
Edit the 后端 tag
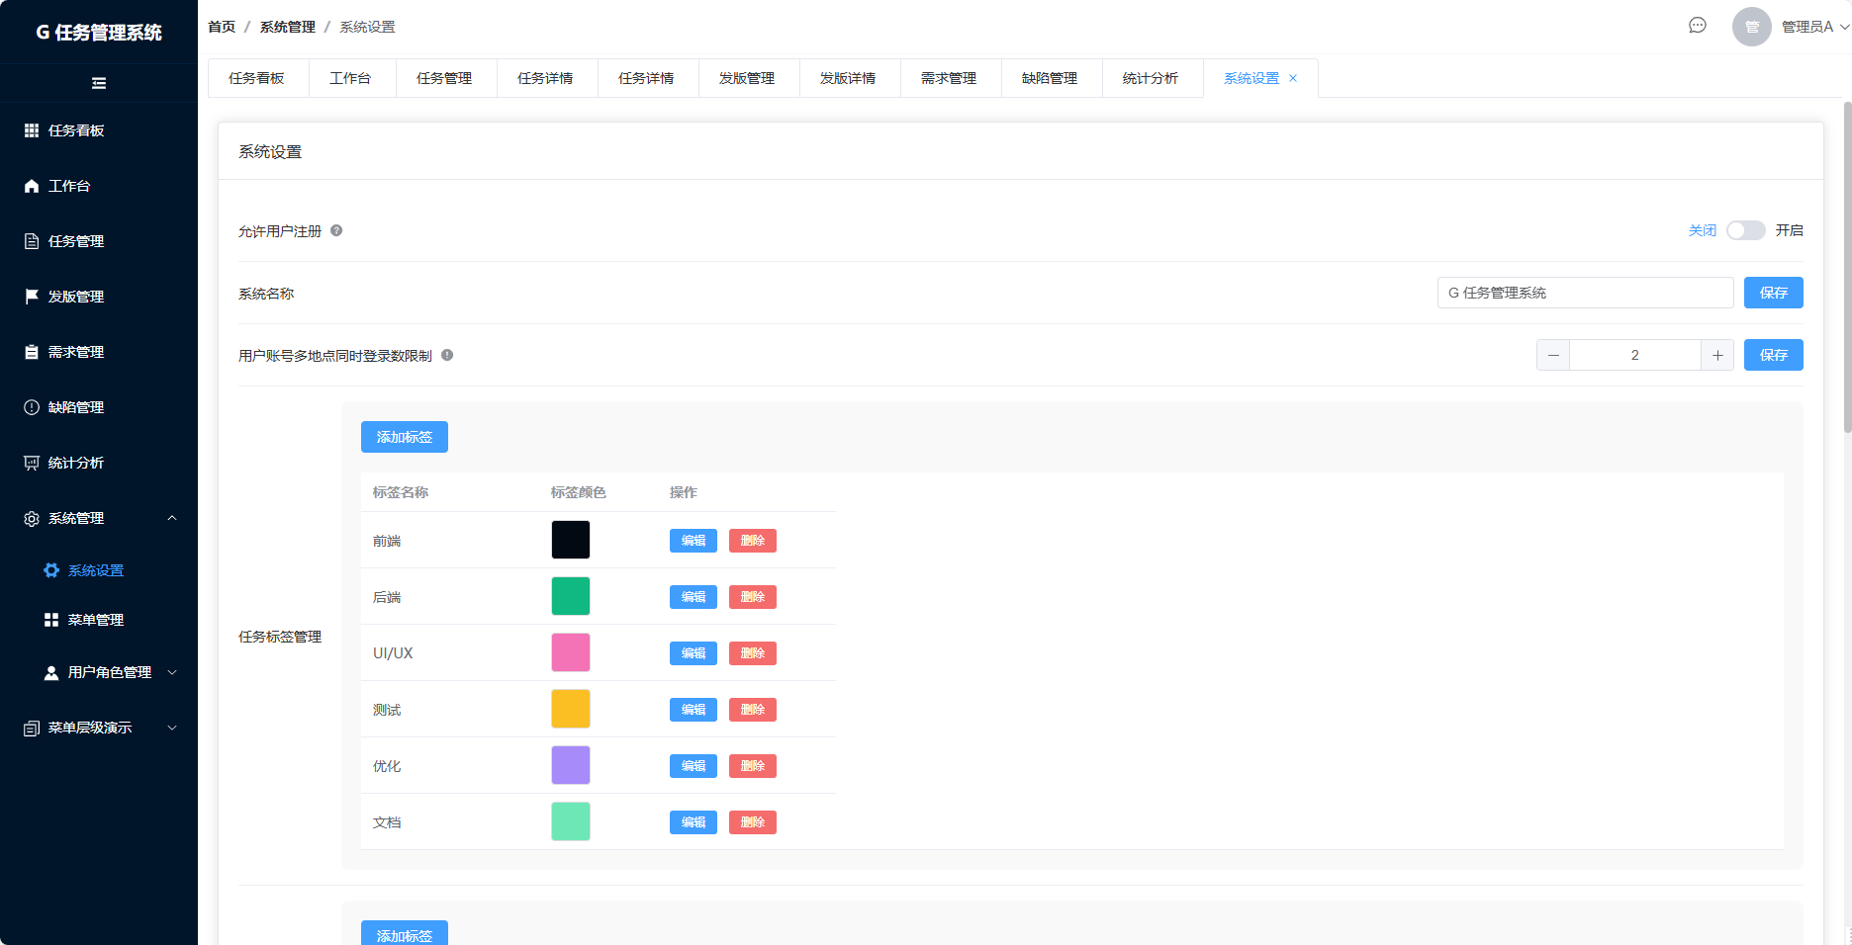click(694, 597)
